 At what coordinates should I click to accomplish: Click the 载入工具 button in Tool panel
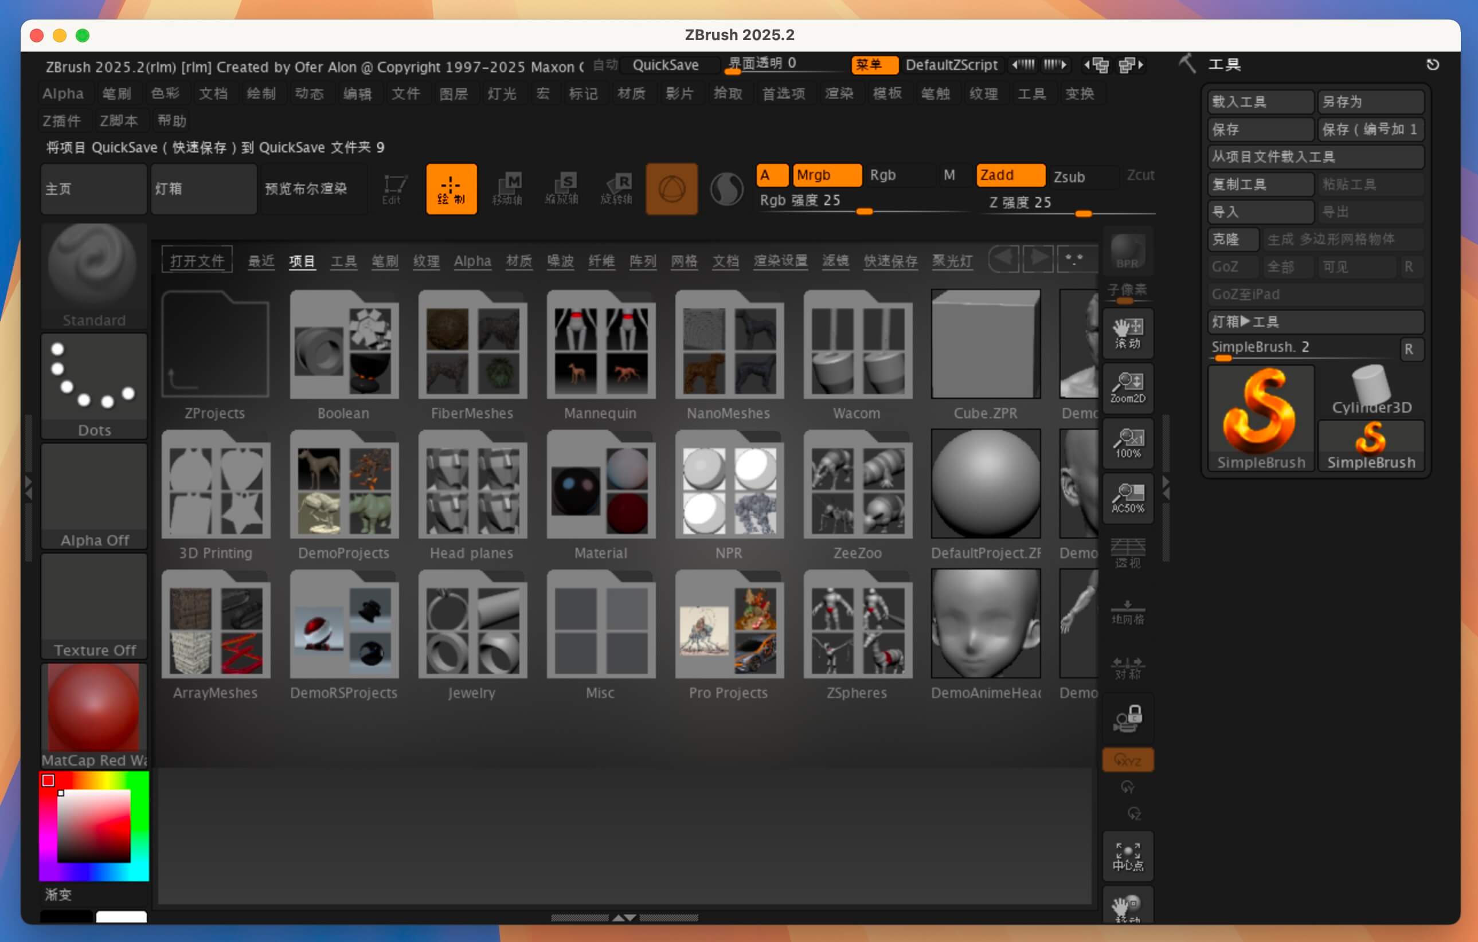tap(1261, 101)
